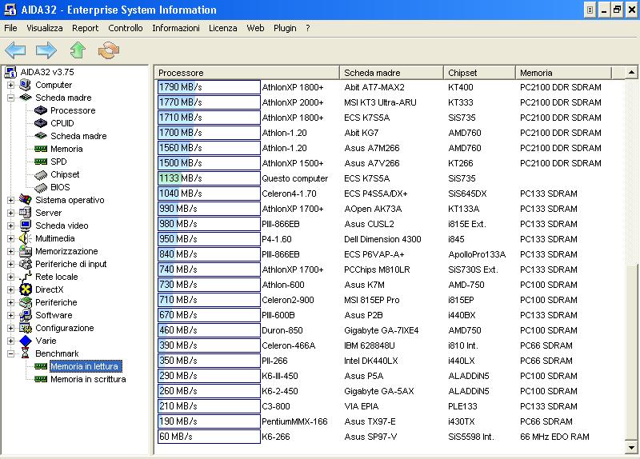
Task: Sort by Memoria column header
Action: coord(564,73)
